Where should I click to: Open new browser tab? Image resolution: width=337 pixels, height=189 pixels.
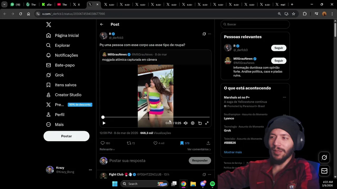(x=292, y=4)
